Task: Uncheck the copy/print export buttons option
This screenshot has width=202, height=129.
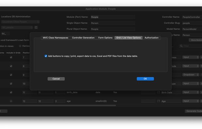Action: click(46, 56)
